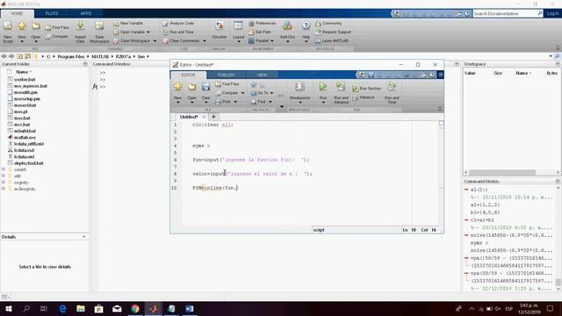Click the Windows Start button
562x316 pixels.
point(9,308)
